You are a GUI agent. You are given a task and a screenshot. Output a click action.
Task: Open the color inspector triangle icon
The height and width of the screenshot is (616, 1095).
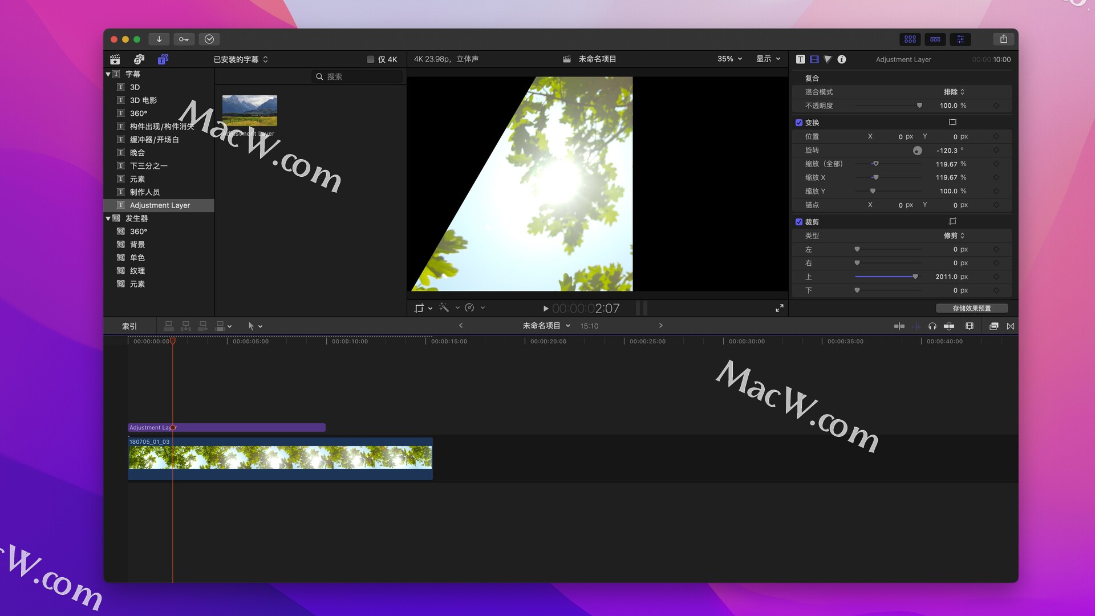[828, 59]
